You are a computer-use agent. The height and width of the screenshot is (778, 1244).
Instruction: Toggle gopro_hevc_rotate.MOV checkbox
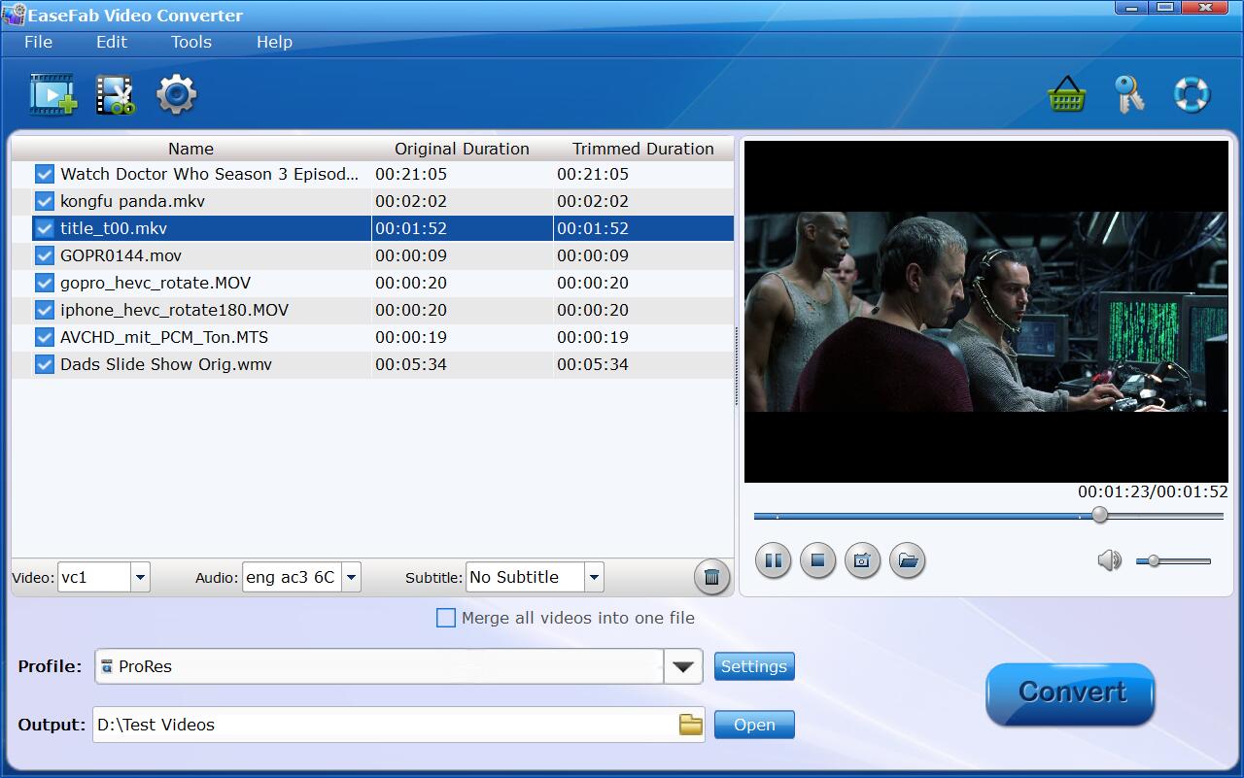[44, 283]
